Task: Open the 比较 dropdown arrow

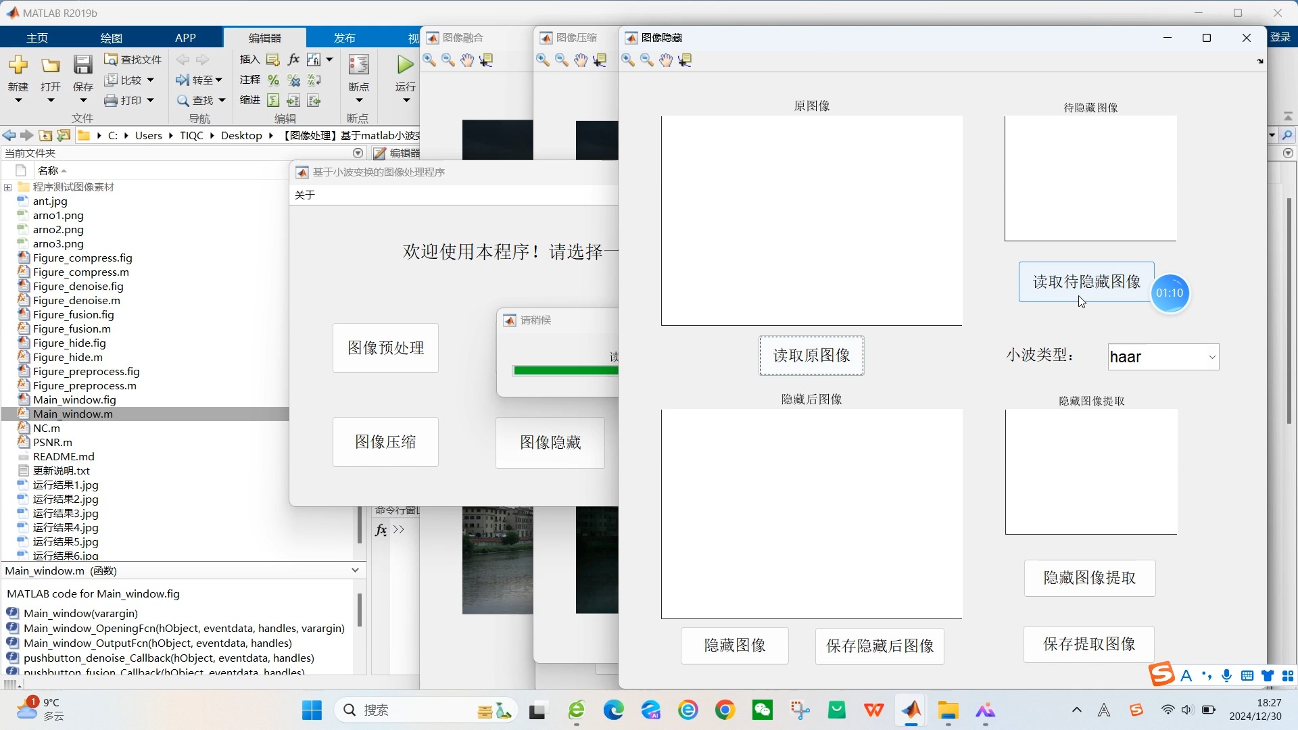Action: [150, 80]
